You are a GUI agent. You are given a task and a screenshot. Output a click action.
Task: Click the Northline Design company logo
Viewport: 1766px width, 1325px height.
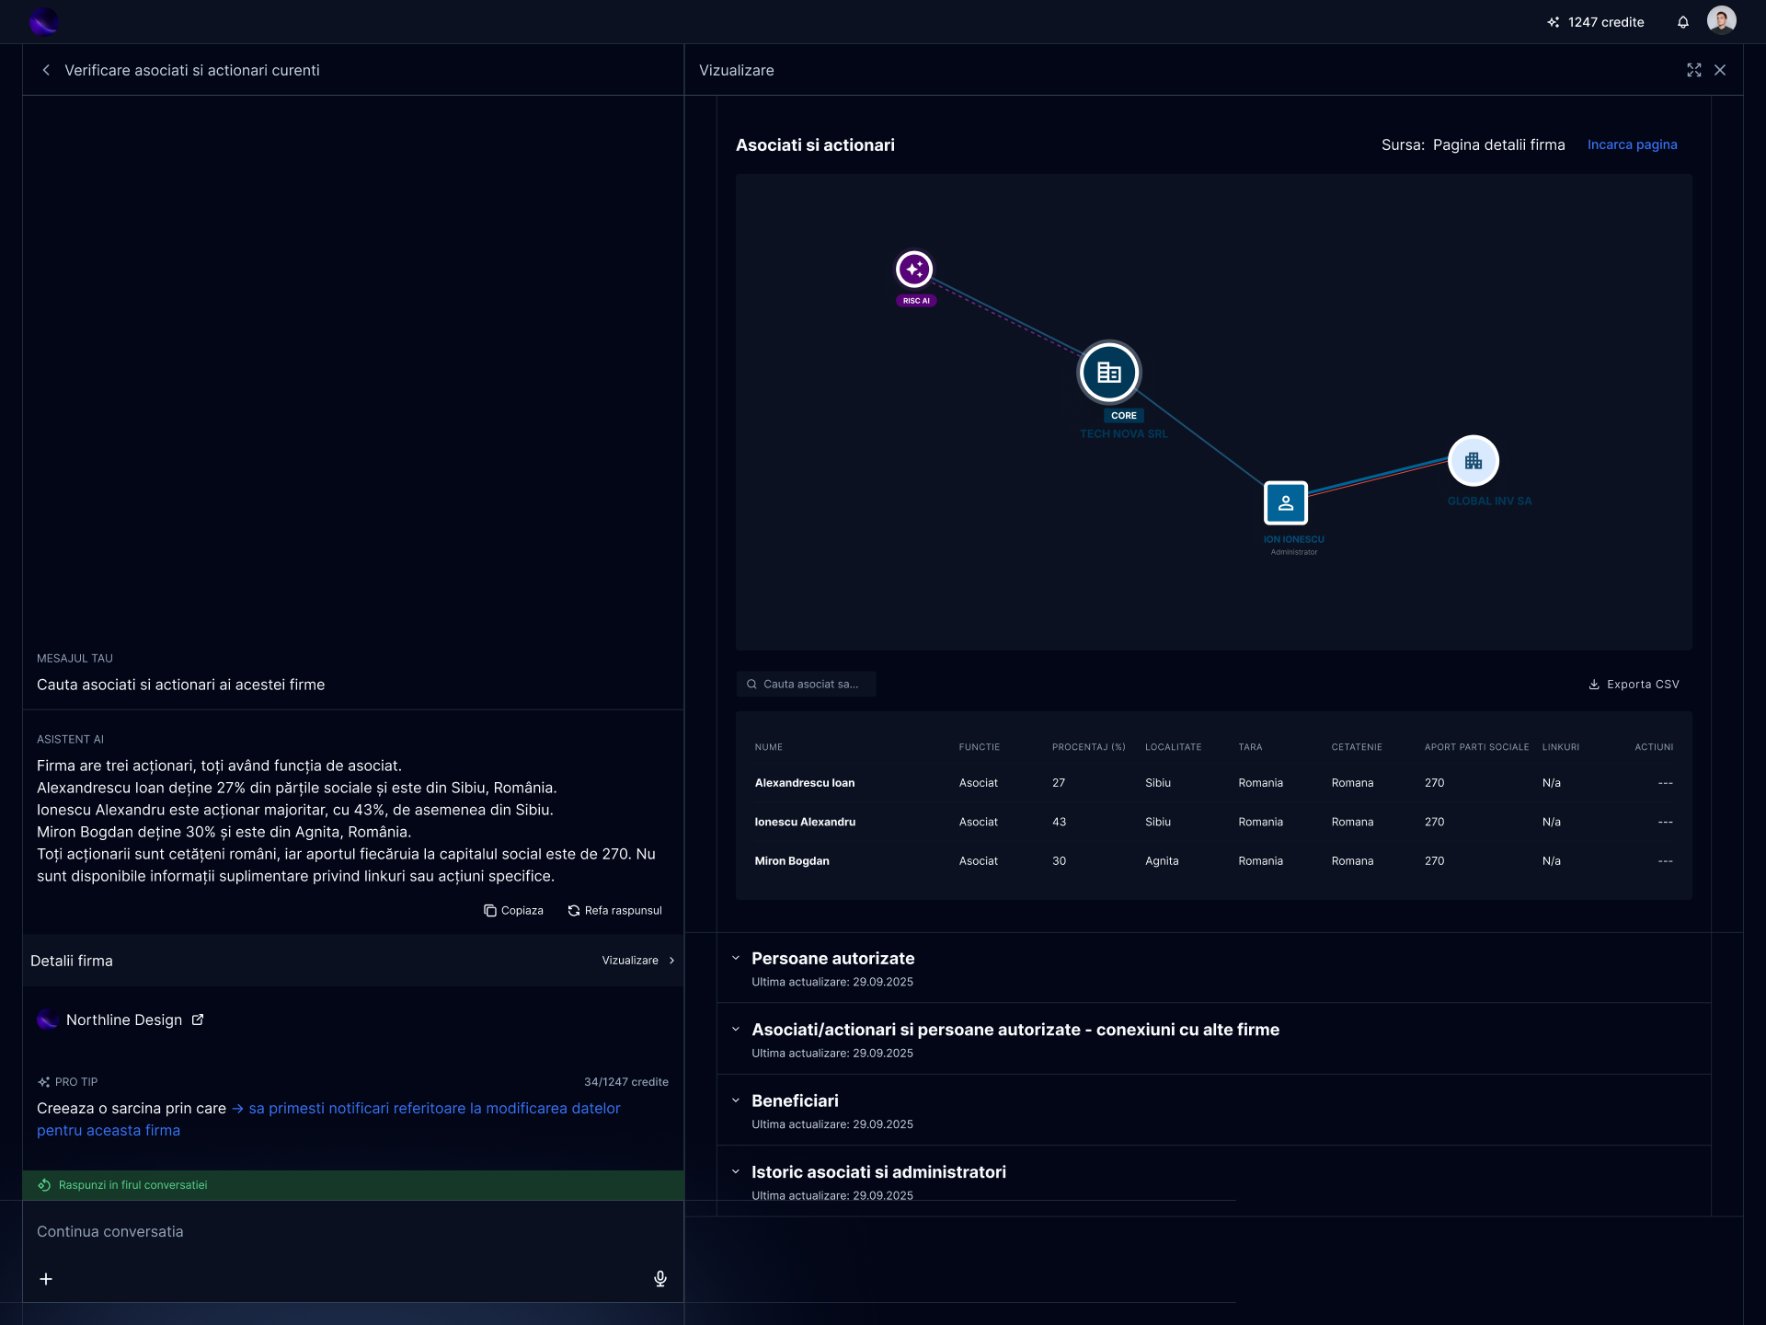click(x=48, y=1020)
